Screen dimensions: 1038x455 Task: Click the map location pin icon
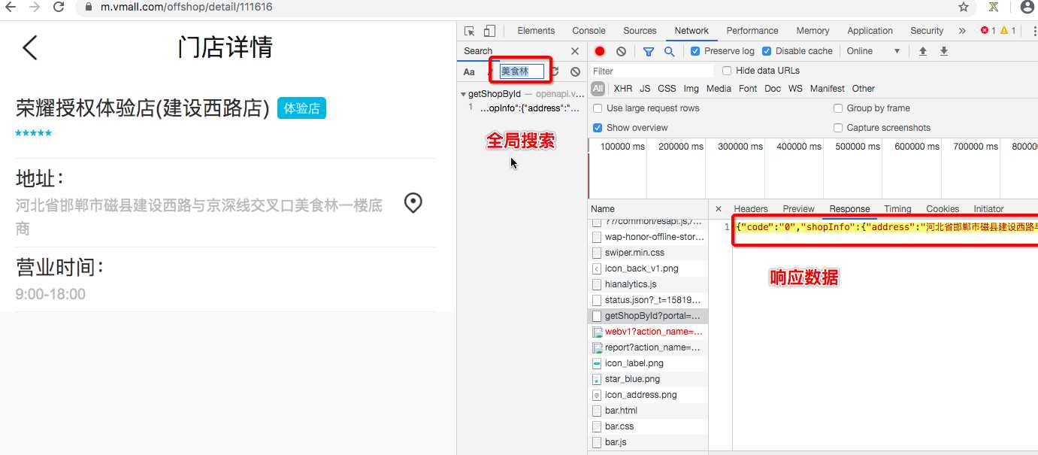pos(413,203)
